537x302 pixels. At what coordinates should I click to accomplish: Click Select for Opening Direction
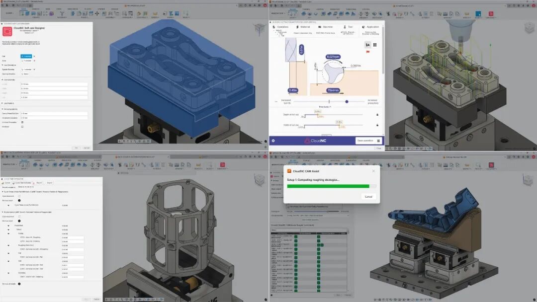[26, 74]
